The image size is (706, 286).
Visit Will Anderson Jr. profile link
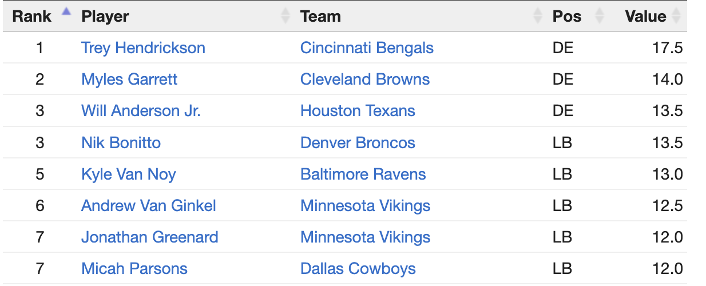(141, 110)
